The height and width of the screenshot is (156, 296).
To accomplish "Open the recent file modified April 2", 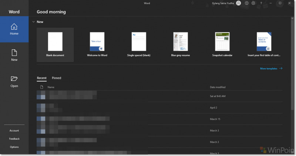I will 159,107.
